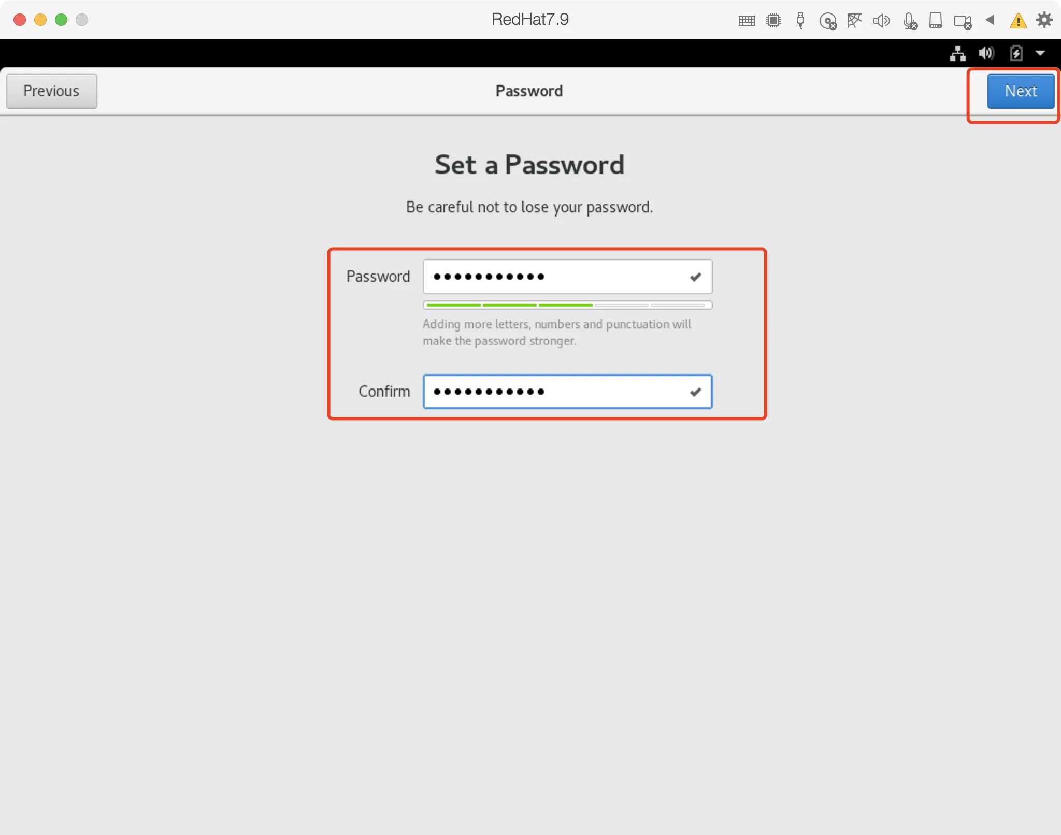Image resolution: width=1061 pixels, height=835 pixels.
Task: Open the hard disk drive icon
Action: coord(936,20)
